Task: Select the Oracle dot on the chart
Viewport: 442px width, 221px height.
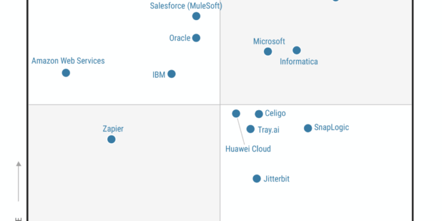Action: [196, 38]
